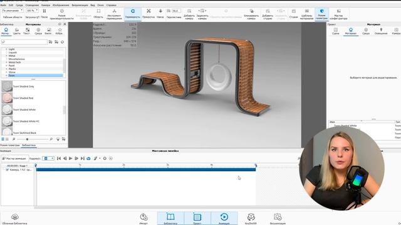Select the Pan camera tool

point(148,14)
